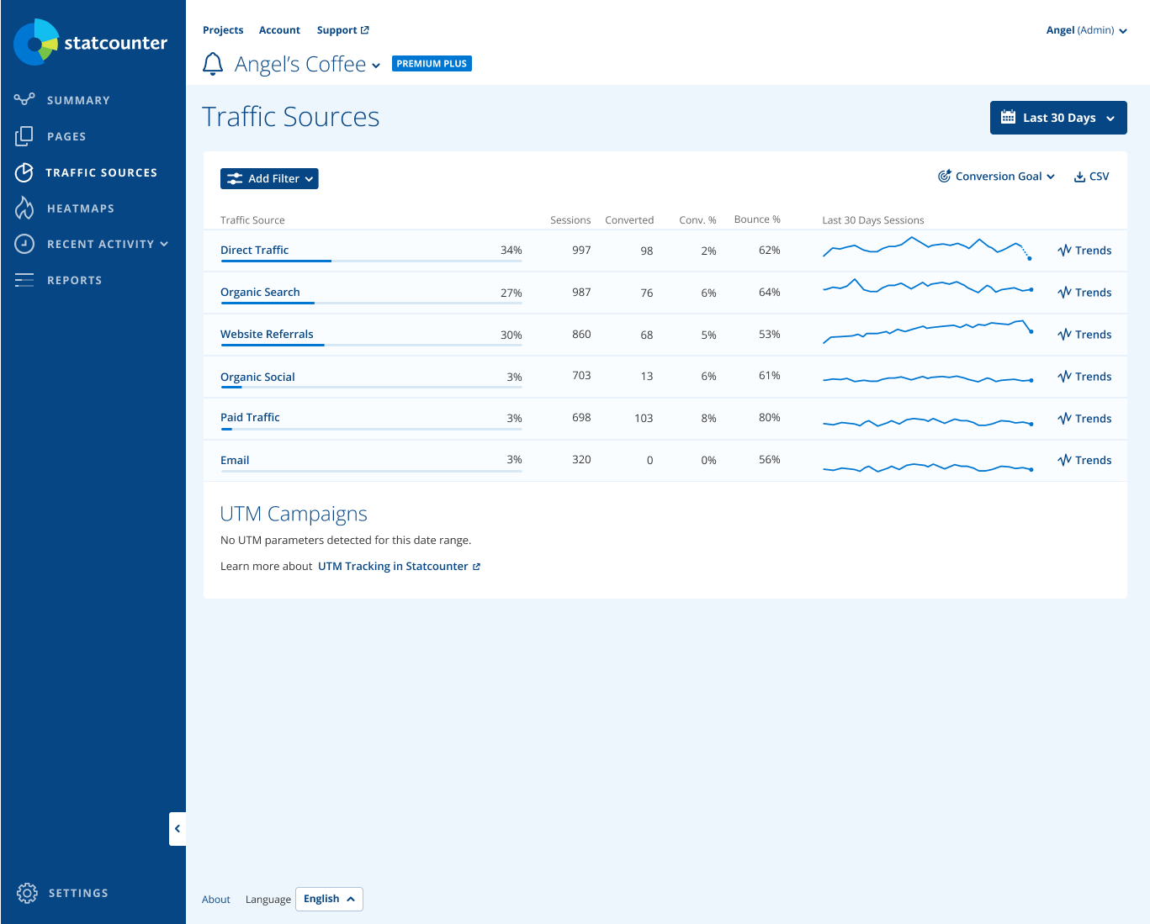Click Website Referrals sessions sparkline
1150x924 pixels.
coord(927,331)
